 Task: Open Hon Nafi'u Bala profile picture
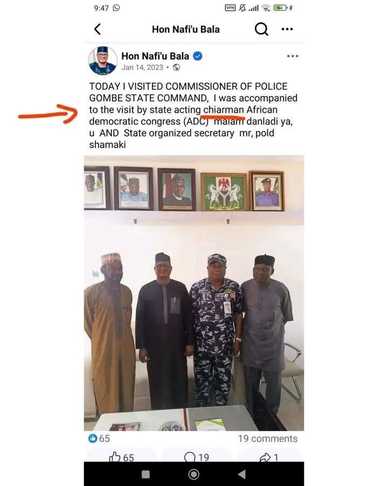click(x=102, y=60)
